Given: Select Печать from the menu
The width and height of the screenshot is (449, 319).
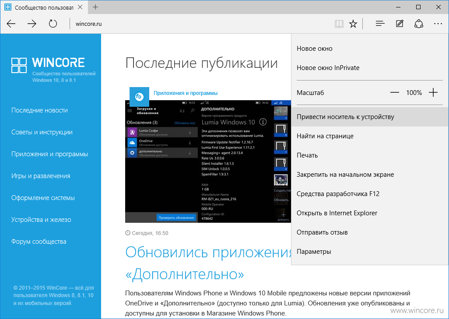Looking at the screenshot, I should coord(370,155).
